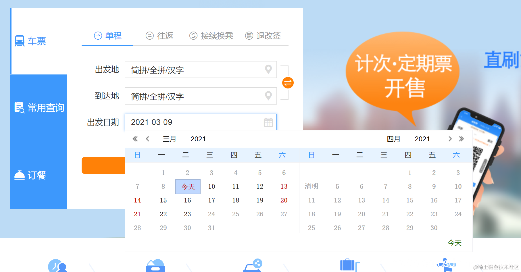
Task: Pick March 13 from the calendar
Action: pos(284,186)
